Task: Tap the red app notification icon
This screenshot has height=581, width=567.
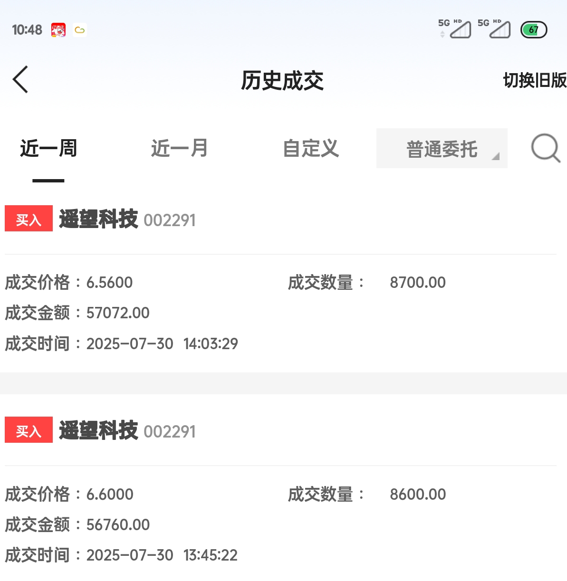Action: [58, 30]
